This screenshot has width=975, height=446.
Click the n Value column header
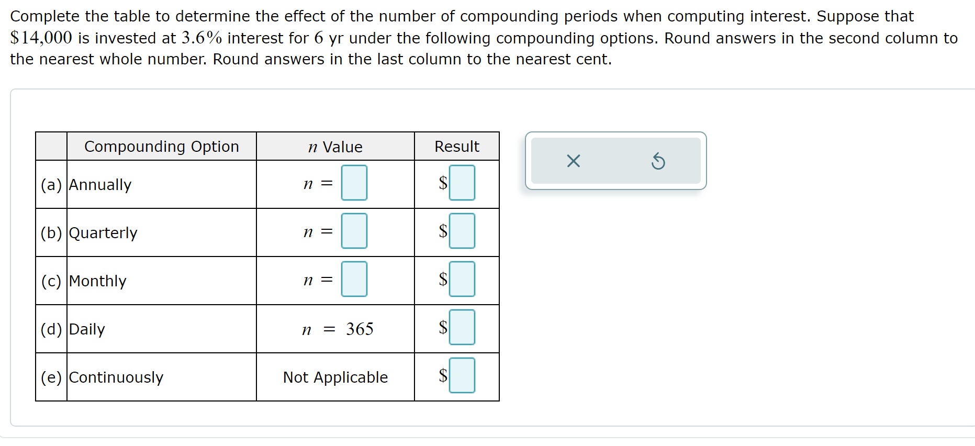[x=335, y=147]
